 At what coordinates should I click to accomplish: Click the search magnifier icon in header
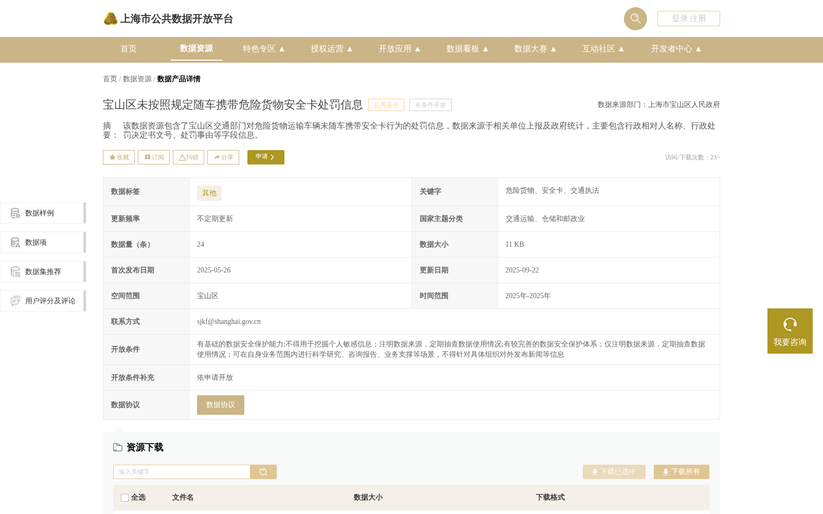pyautogui.click(x=635, y=19)
